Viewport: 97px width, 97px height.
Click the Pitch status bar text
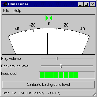click(x=31, y=93)
